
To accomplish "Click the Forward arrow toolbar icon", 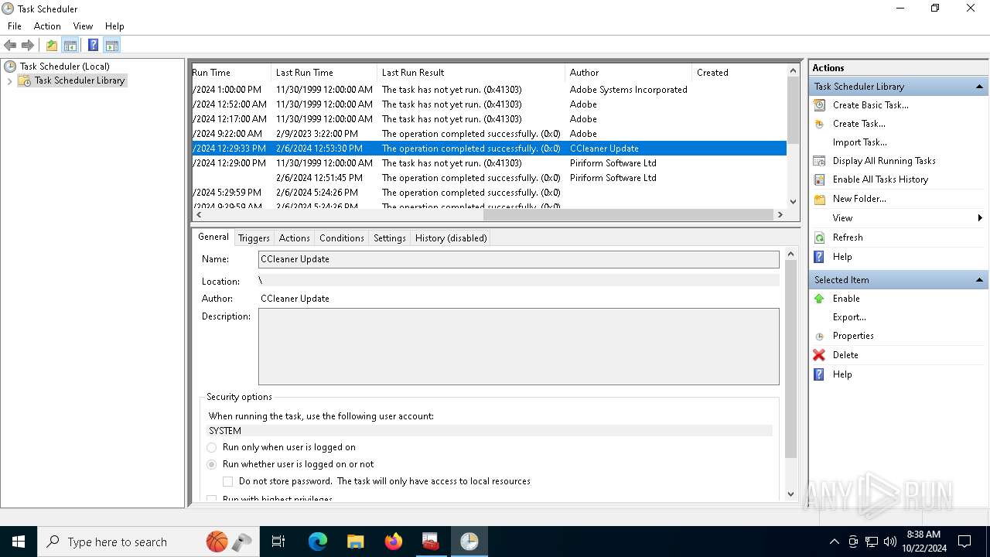I will coord(28,45).
